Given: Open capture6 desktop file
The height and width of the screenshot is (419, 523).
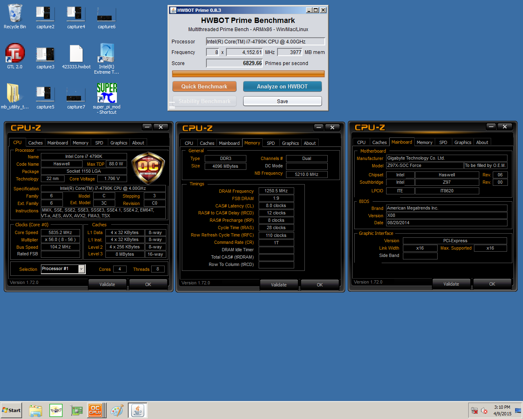Looking at the screenshot, I should 107,16.
